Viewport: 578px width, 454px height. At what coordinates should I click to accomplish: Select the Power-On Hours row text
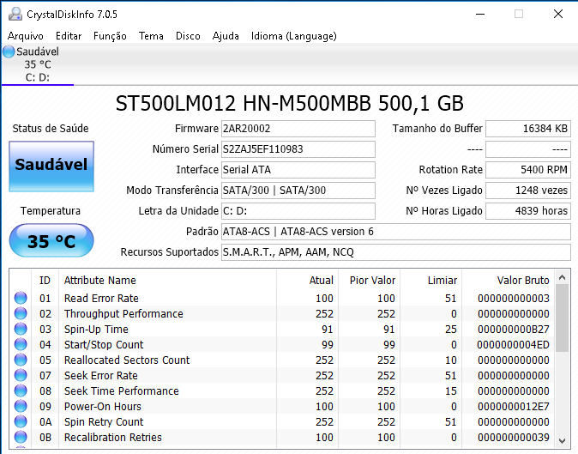tap(102, 407)
